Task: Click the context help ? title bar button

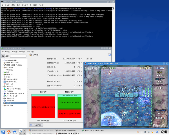Action: pyautogui.click(x=102, y=48)
